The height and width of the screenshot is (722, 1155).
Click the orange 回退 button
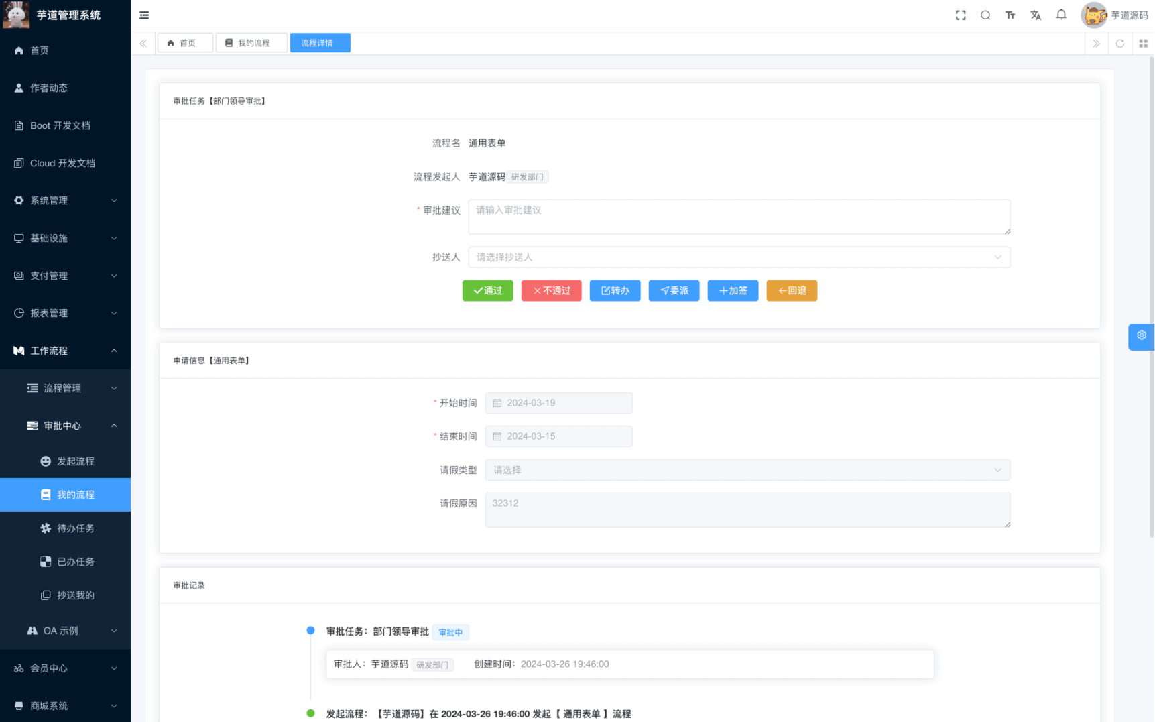[791, 291]
